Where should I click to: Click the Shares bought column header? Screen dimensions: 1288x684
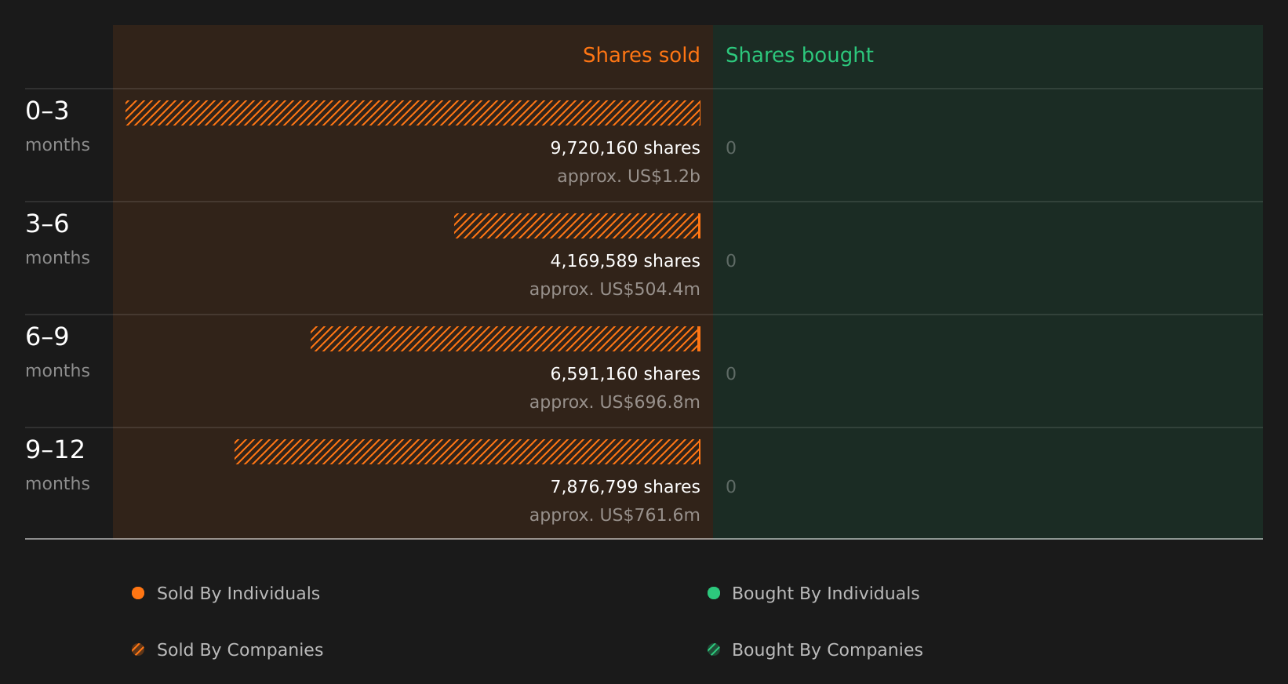[x=799, y=55]
